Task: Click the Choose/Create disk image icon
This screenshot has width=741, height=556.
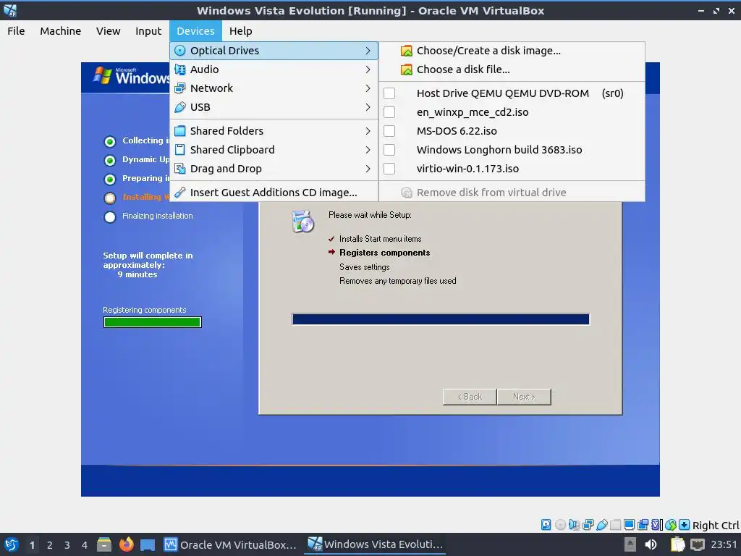Action: (x=407, y=51)
